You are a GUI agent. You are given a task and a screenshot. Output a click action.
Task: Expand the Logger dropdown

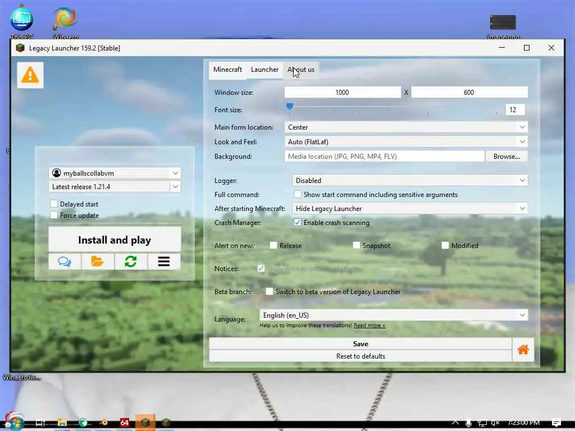(410, 180)
